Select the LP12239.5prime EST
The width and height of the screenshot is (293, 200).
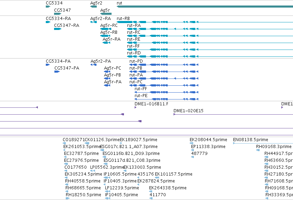(107, 191)
